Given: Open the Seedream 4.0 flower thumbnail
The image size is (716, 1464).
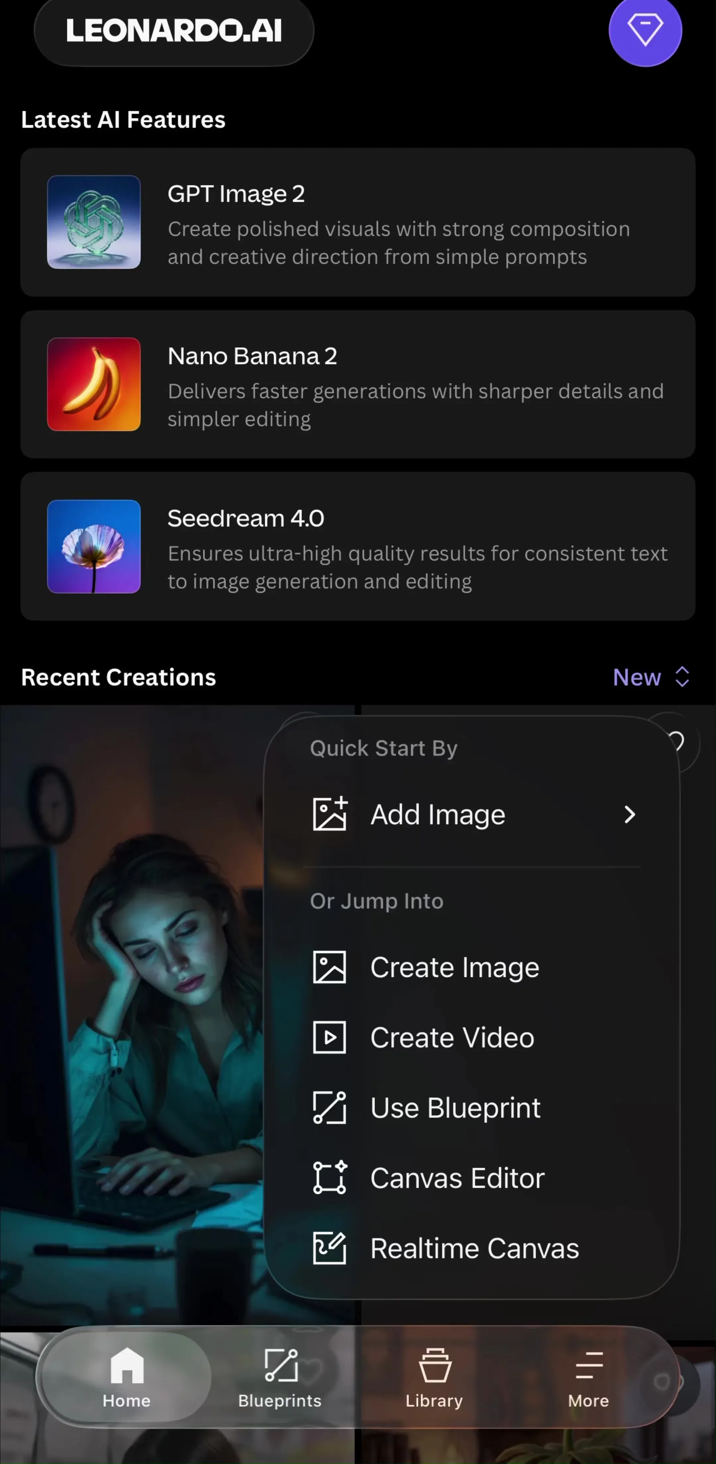Looking at the screenshot, I should tap(94, 546).
